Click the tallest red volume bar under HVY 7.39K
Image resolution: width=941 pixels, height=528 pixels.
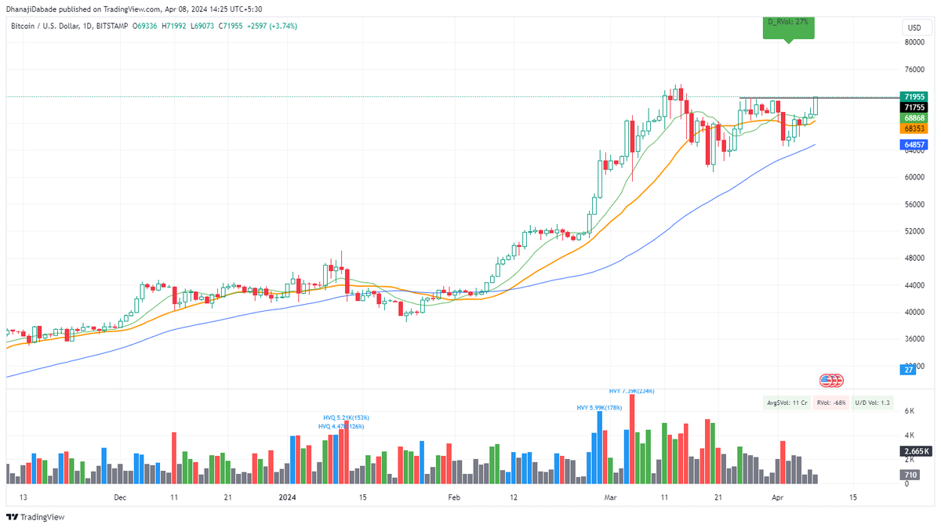click(x=632, y=439)
